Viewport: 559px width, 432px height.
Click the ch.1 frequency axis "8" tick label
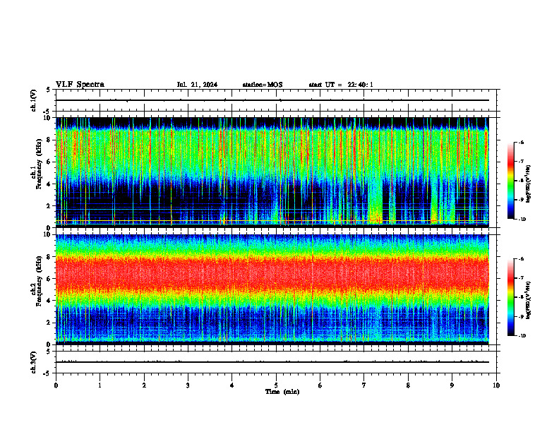(49, 140)
